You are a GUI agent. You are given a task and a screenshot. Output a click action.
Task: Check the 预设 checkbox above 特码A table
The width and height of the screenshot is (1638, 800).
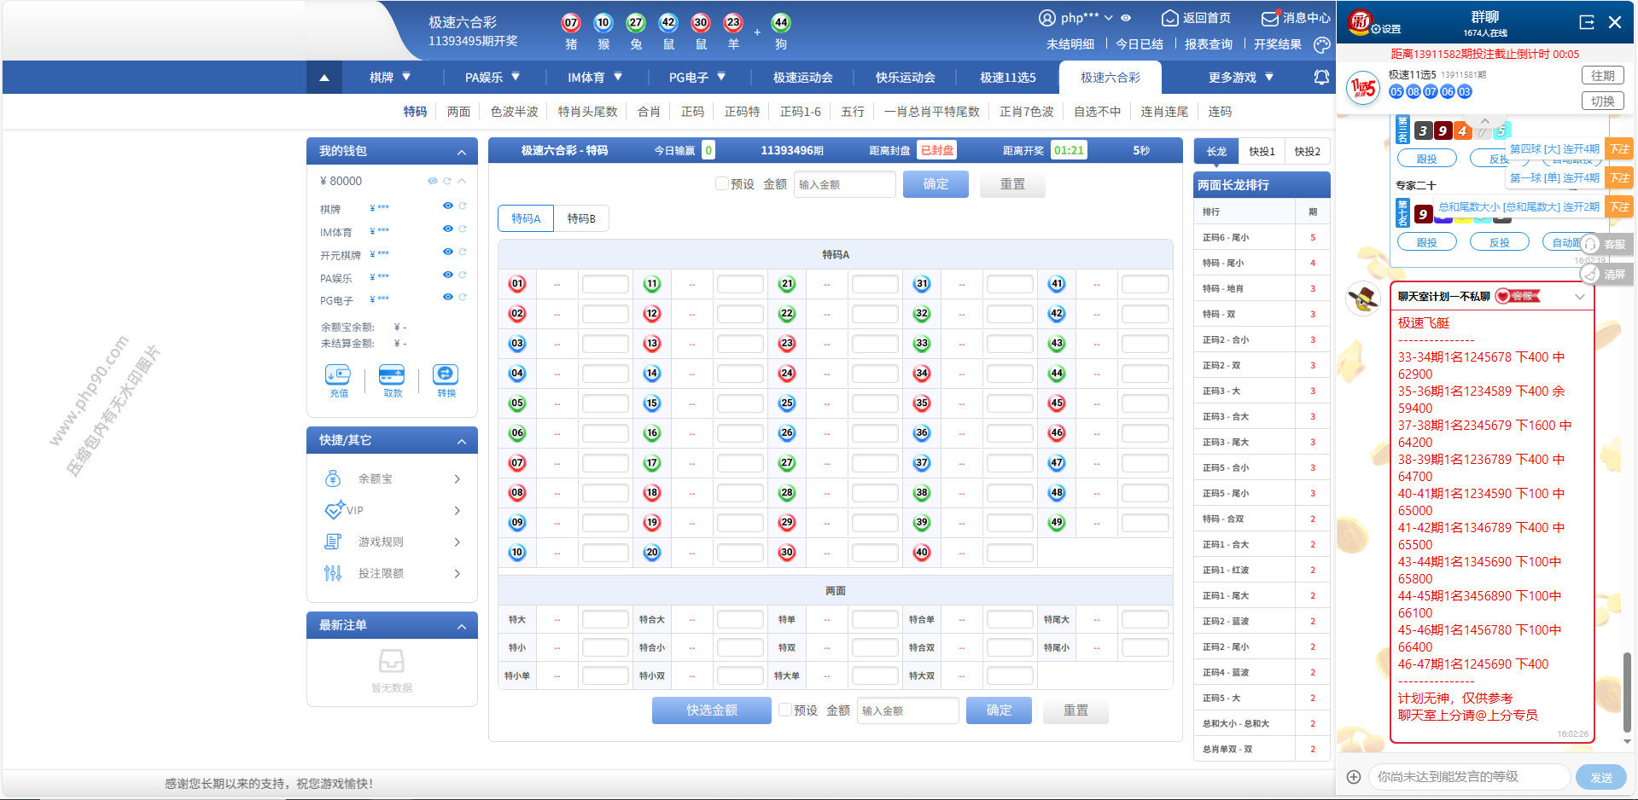[722, 184]
